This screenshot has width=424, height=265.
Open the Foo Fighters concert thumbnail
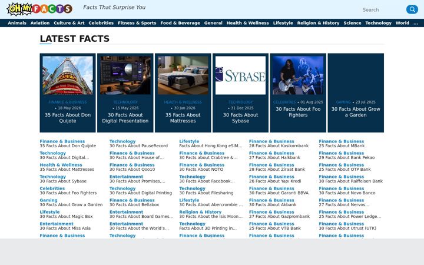click(298, 75)
